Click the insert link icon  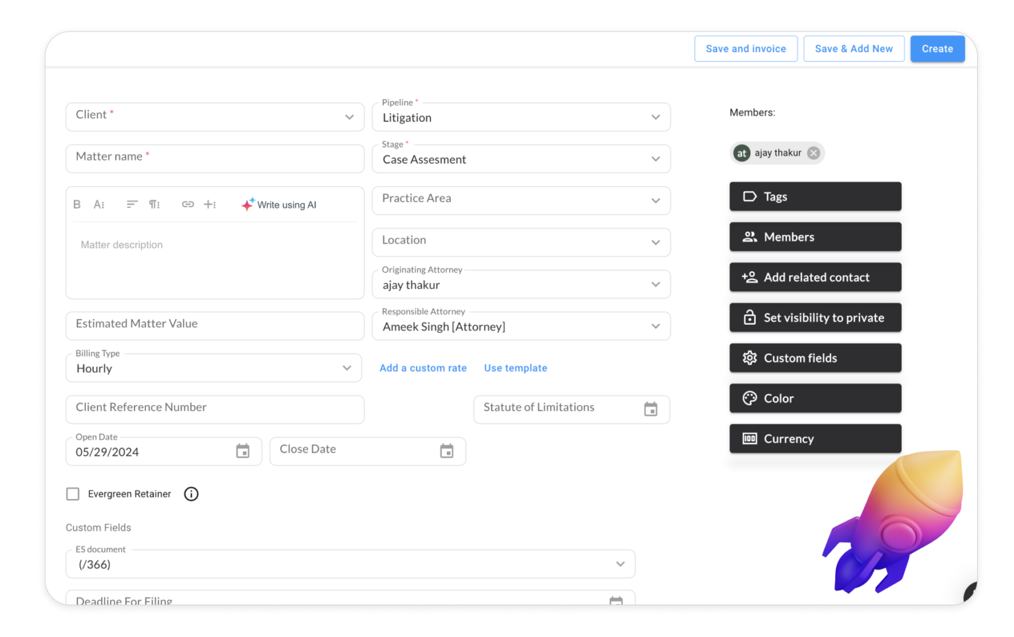click(188, 205)
